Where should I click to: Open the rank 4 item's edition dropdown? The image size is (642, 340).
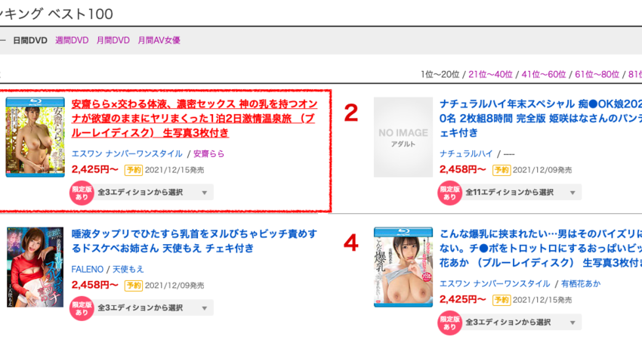point(522,323)
